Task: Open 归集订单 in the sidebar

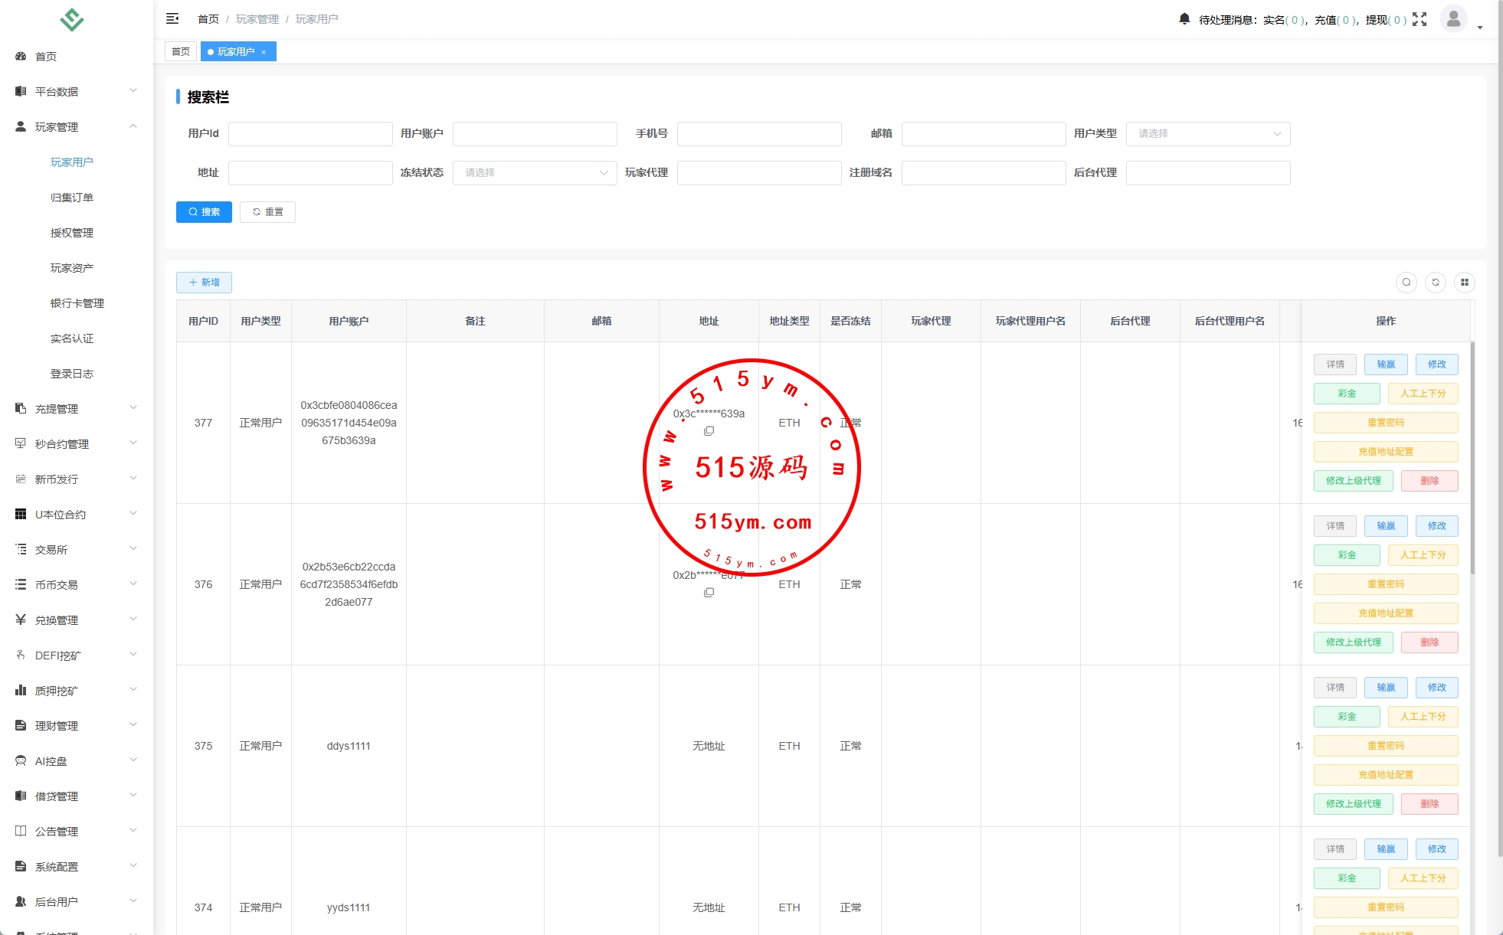Action: coord(72,198)
